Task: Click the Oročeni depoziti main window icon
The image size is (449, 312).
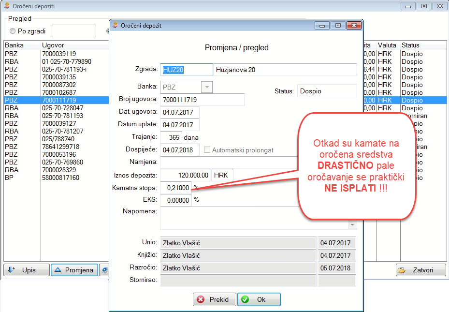Action: 7,6
